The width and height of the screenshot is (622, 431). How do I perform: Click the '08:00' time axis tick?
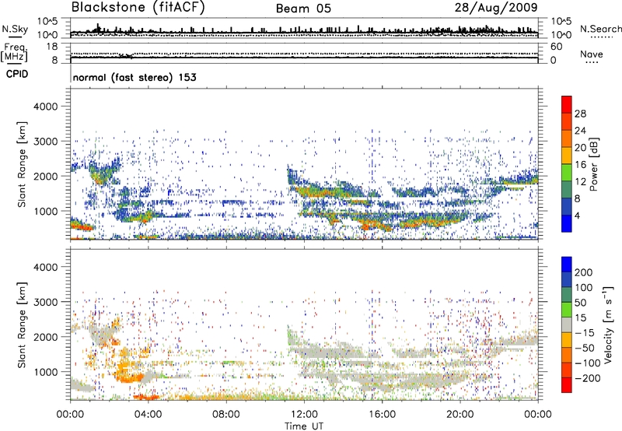226,415
